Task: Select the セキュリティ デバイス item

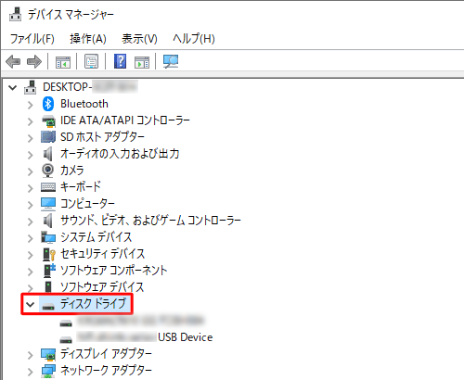Action: tap(102, 254)
